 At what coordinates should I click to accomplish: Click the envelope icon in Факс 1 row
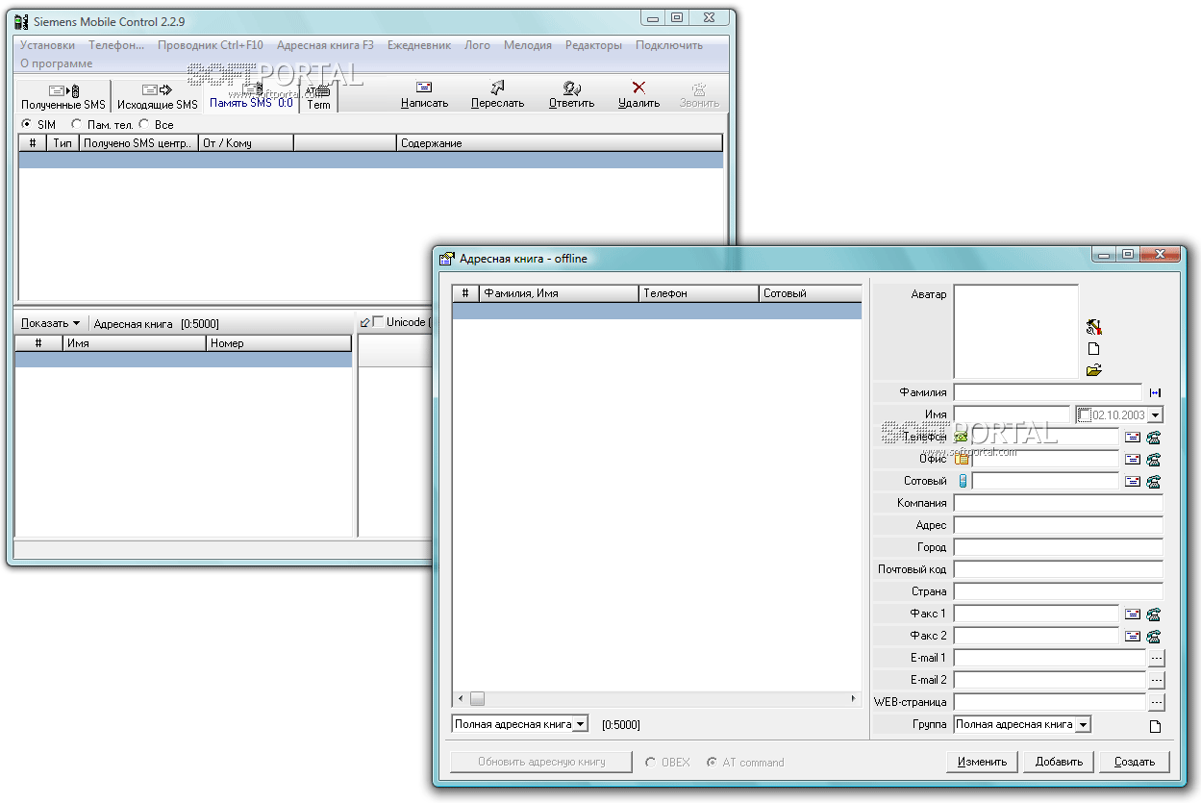(1133, 614)
